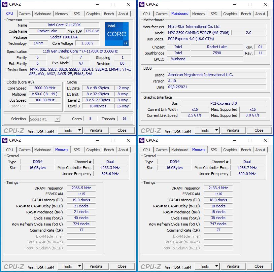274x272 pixels.
Task: Click the Uncore Frequency value '826.6 MHz'
Action: tap(110, 174)
